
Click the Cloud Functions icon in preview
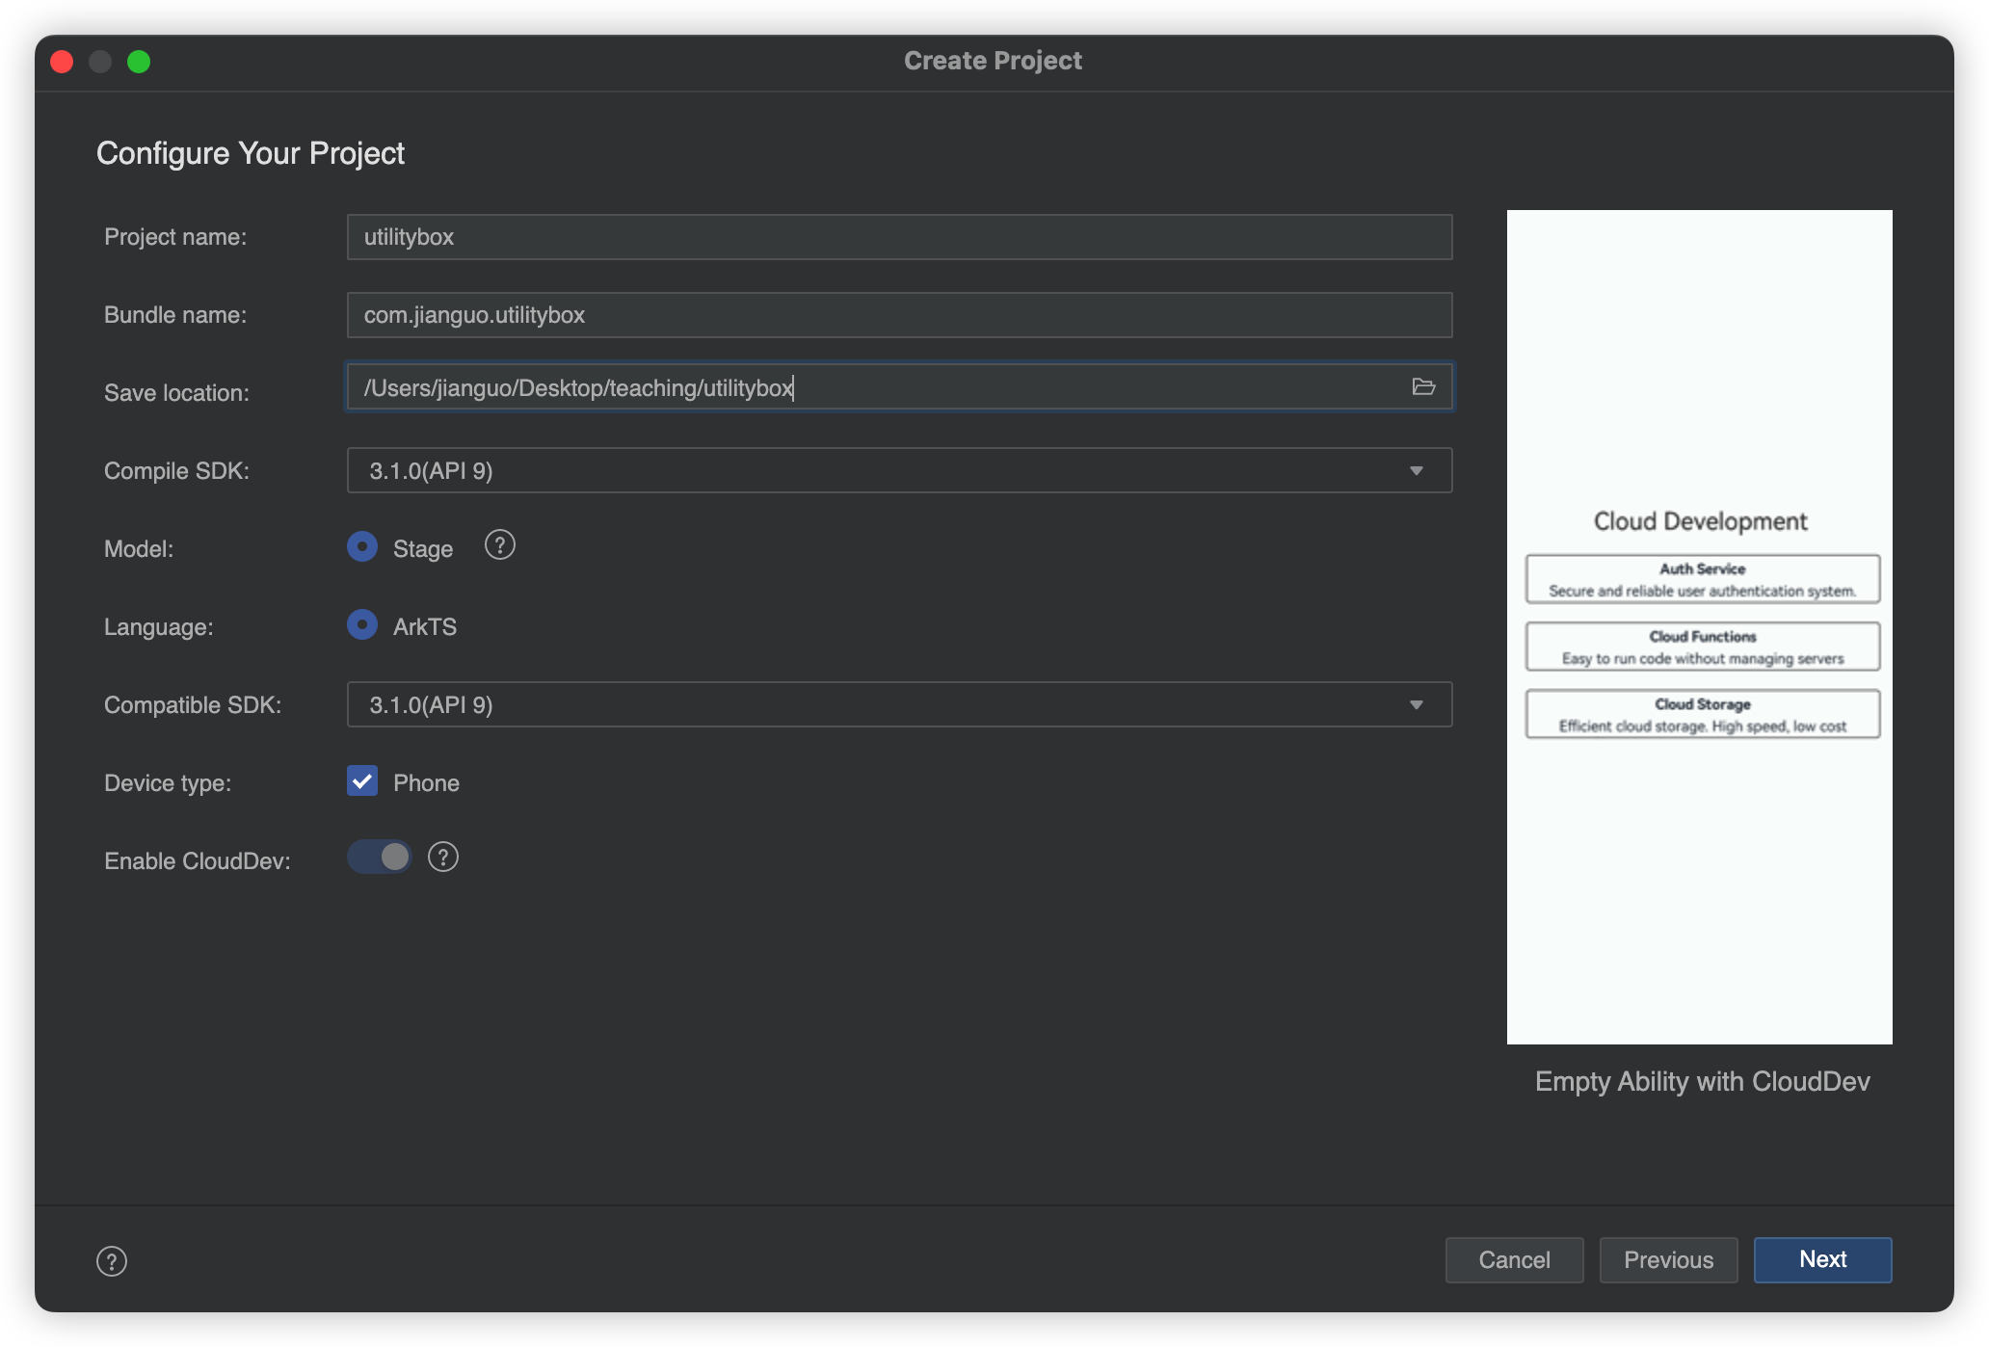pos(1702,647)
